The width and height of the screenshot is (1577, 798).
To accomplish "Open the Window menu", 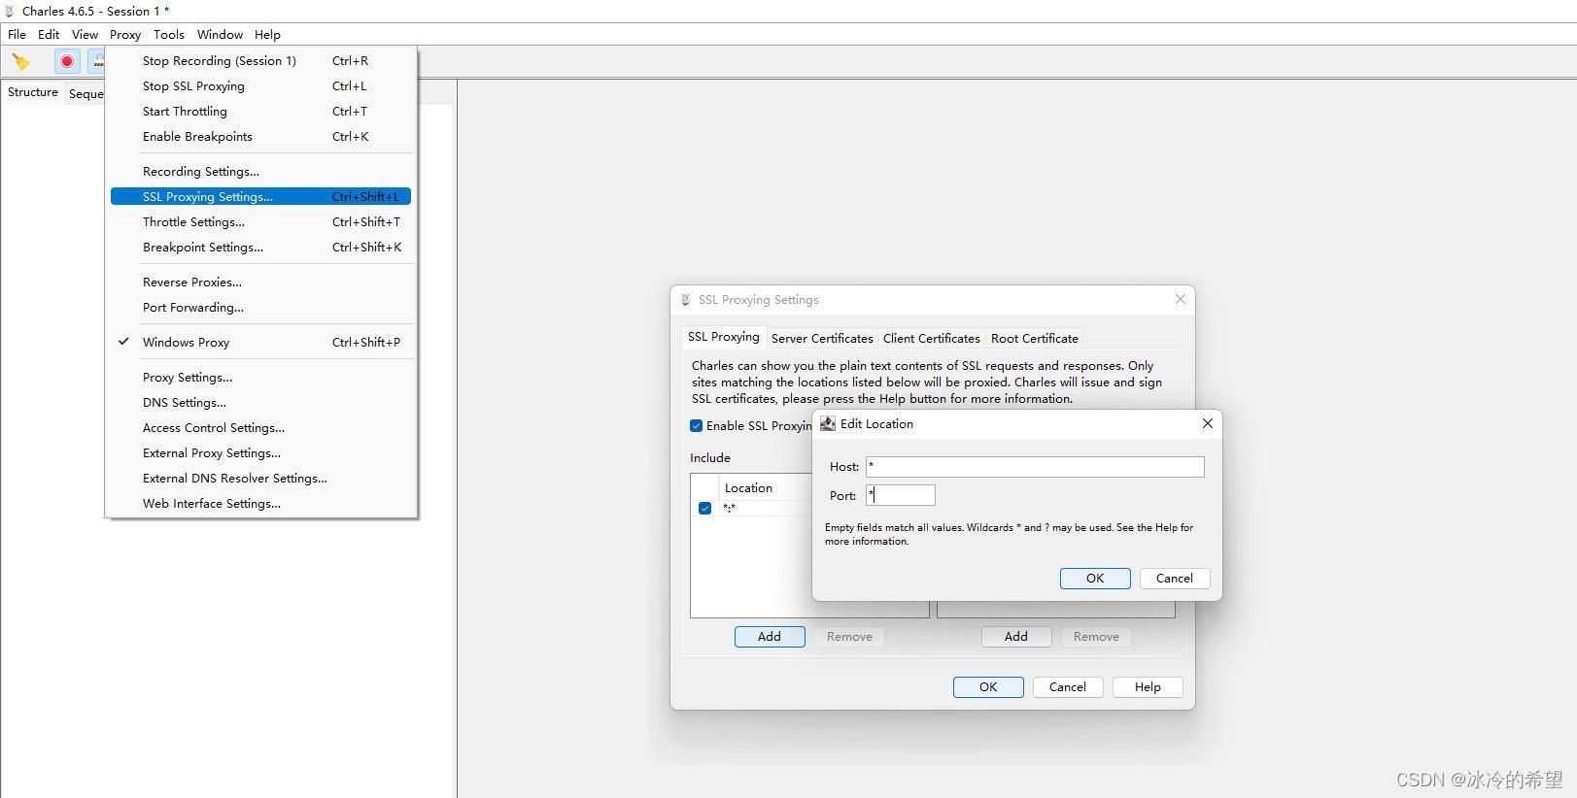I will [x=220, y=34].
